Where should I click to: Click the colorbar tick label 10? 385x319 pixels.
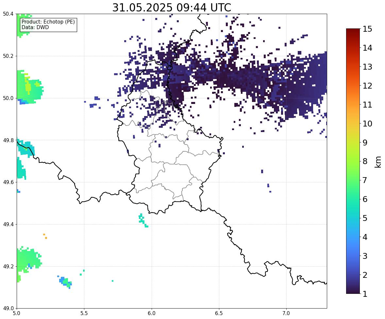(x=367, y=124)
